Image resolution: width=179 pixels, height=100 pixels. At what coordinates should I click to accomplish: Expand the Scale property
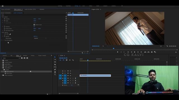3,21
